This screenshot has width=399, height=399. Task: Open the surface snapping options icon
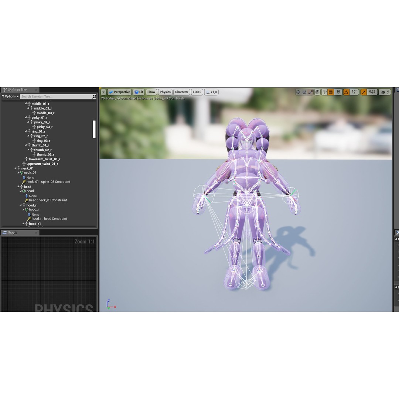[324, 92]
